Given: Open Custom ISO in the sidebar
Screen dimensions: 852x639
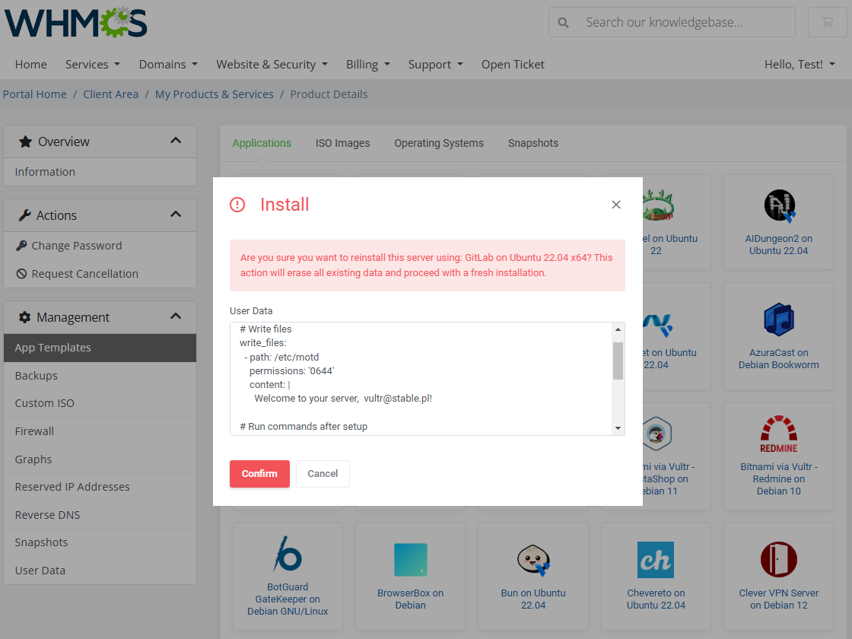Looking at the screenshot, I should click(100, 404).
